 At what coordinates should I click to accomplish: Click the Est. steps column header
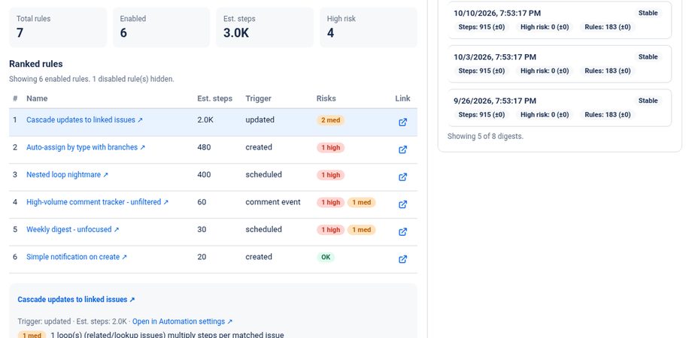214,98
